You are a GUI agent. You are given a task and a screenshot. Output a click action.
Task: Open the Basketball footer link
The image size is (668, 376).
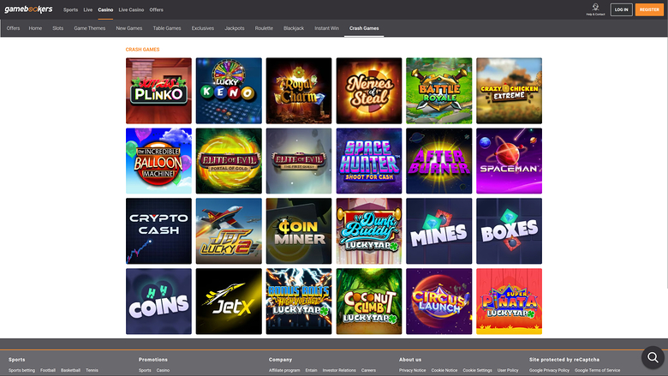(x=70, y=371)
